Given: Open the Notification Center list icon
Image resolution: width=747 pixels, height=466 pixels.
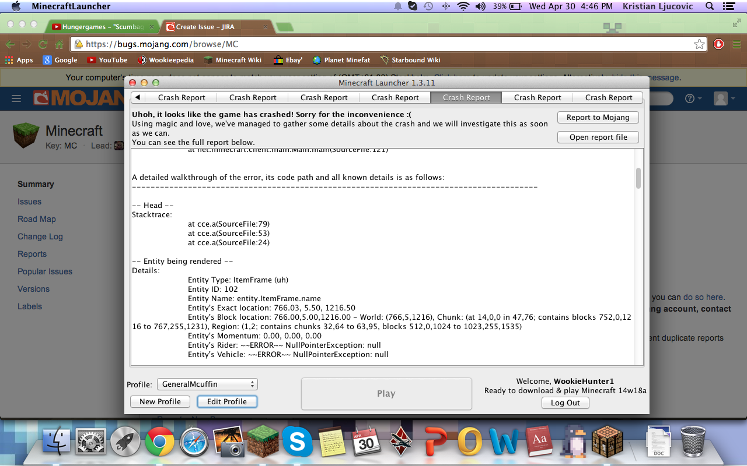Looking at the screenshot, I should coord(728,6).
